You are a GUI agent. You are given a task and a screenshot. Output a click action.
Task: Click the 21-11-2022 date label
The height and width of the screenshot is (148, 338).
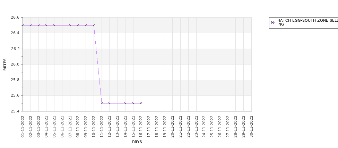pyautogui.click(x=180, y=127)
